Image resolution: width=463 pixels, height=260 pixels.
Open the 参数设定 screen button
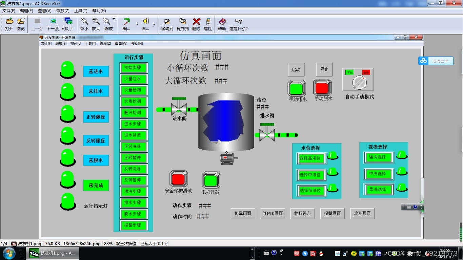pos(302,213)
